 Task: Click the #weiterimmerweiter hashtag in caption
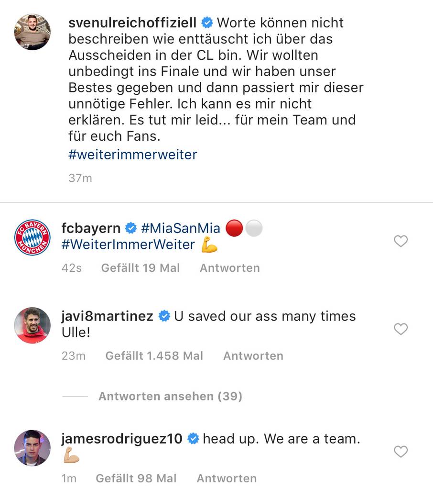point(132,155)
